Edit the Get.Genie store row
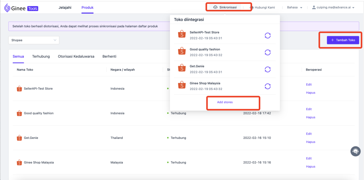The width and height of the screenshot is (364, 180). [309, 134]
